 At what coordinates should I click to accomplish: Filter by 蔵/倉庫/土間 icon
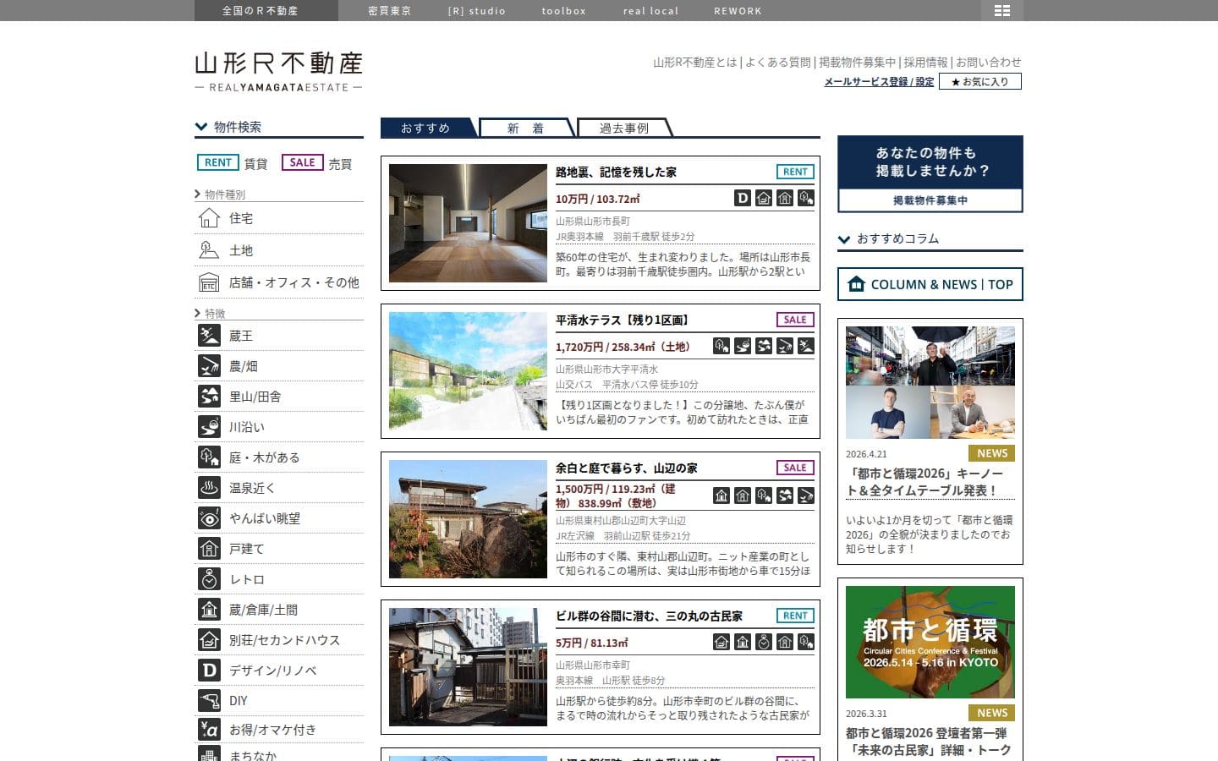[x=209, y=610]
